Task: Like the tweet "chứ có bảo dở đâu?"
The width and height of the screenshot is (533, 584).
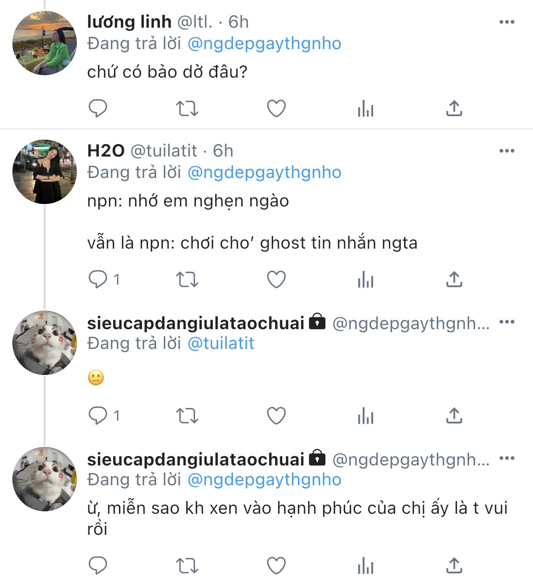Action: (276, 109)
